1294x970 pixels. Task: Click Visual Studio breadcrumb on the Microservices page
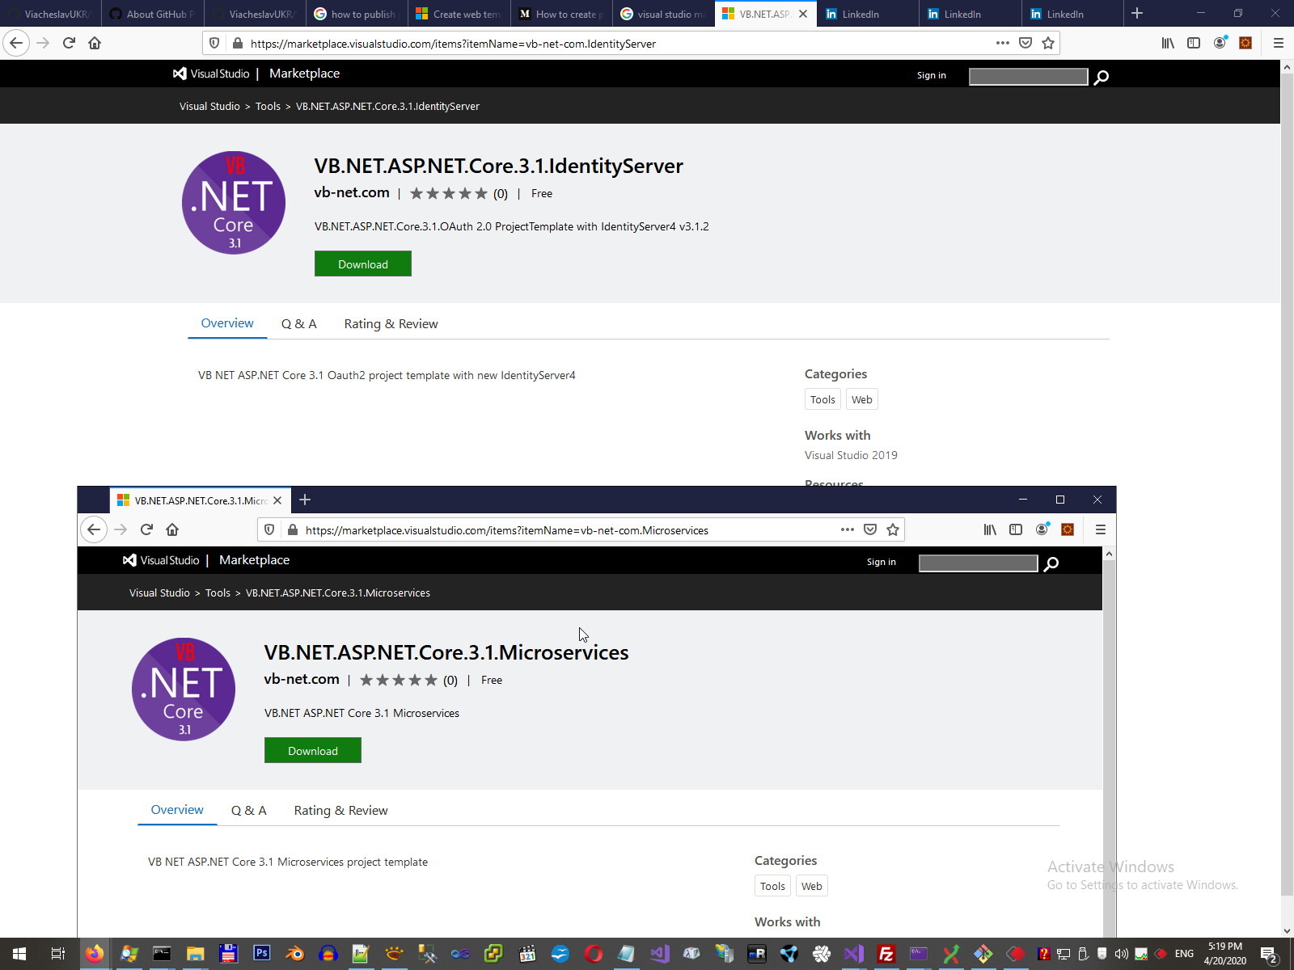coord(159,593)
